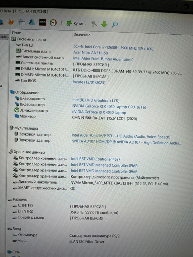Viewport: 193px width, 257px height.
Task: Click the Разделы group icon
Action: pos(10,200)
